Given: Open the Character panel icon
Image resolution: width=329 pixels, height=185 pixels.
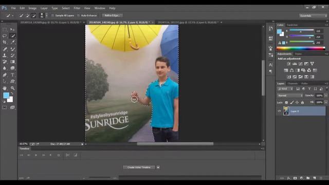Looking at the screenshot, I should point(271,65).
